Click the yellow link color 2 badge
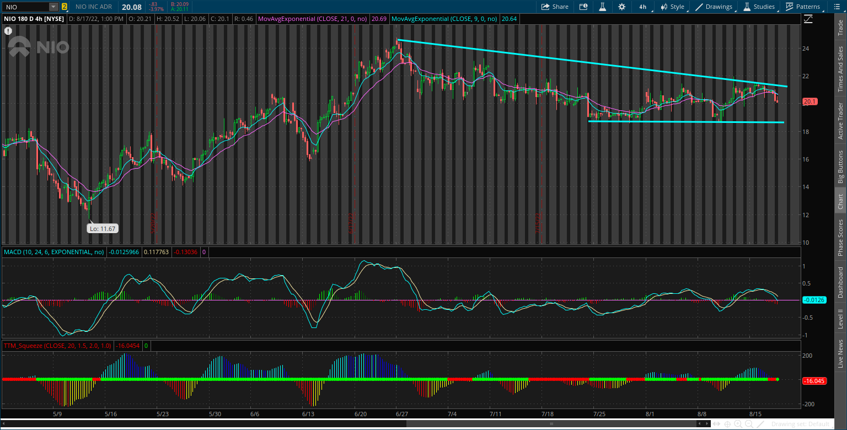The width and height of the screenshot is (847, 430). click(x=65, y=7)
